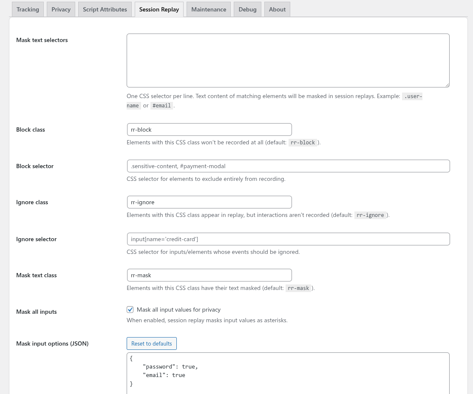Select the Mask text class field
Screen dimensions: 473x394
(210, 275)
